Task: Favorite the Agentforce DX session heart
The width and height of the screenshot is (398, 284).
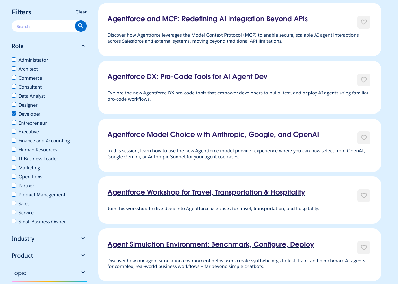Action: pyautogui.click(x=364, y=80)
